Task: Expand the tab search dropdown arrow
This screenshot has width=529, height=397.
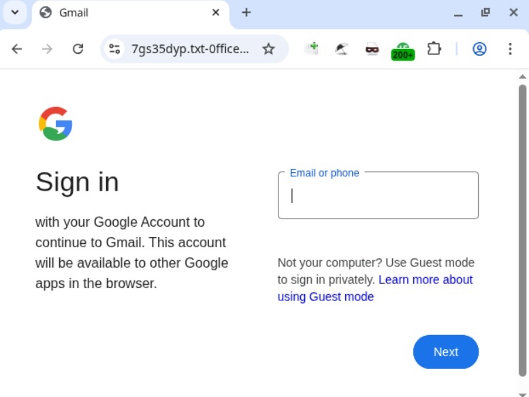Action: [x=14, y=12]
